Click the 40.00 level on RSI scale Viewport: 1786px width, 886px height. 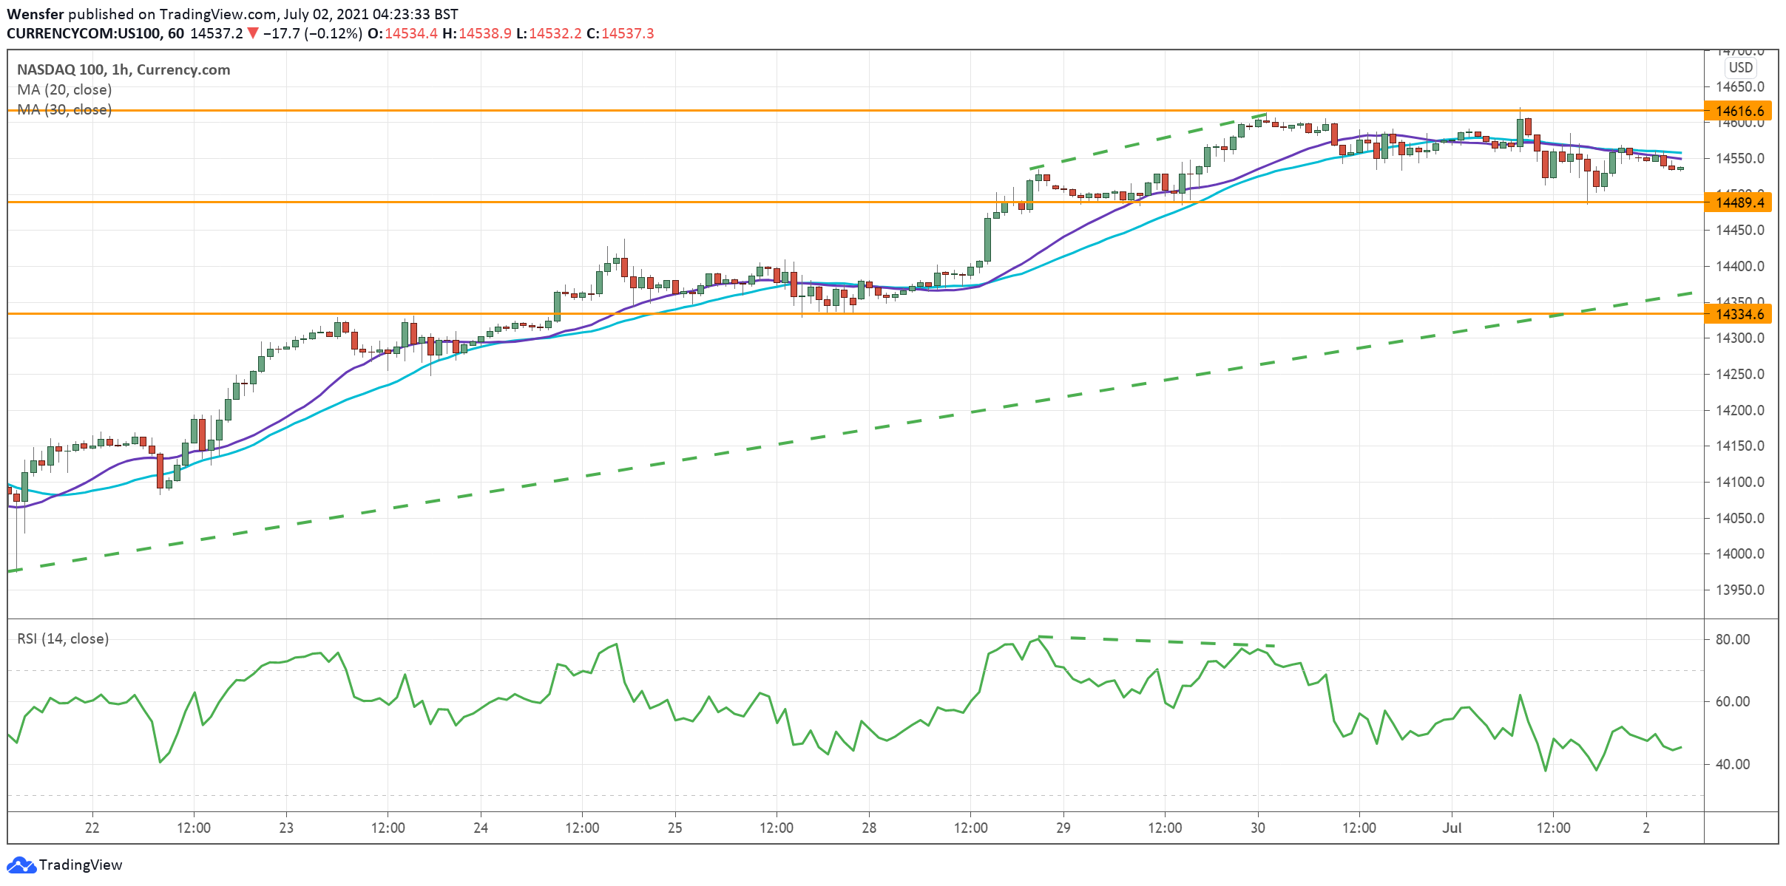[x=1733, y=764]
